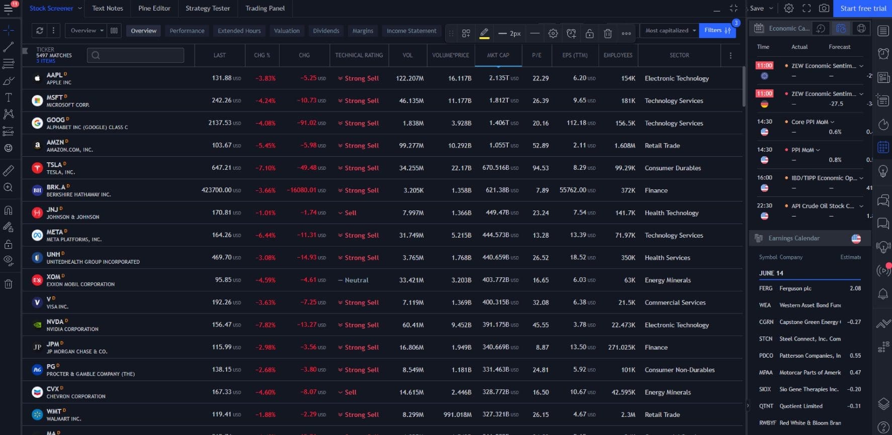Select the Text annotation tool

coord(9,97)
